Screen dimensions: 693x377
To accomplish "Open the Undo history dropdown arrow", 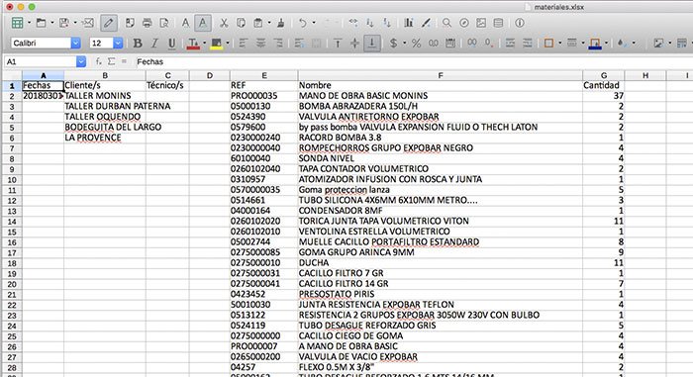I will point(314,23).
